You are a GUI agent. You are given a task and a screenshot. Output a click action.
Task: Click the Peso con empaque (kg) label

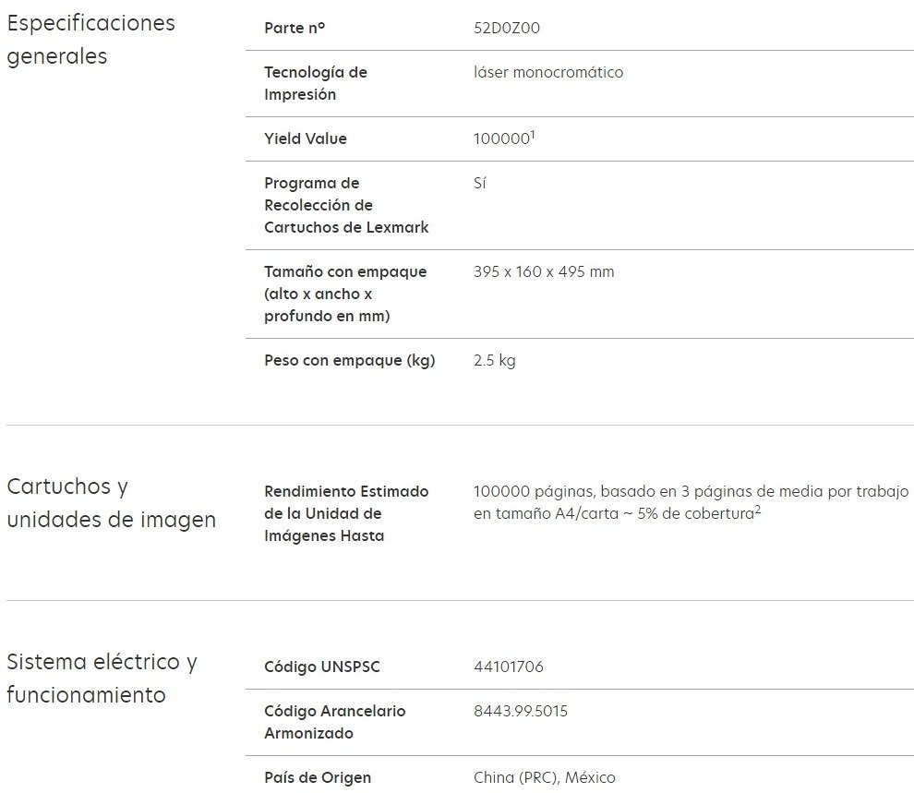(x=349, y=360)
